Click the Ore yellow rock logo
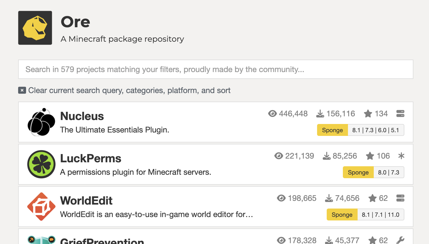This screenshot has height=244, width=429. (35, 28)
